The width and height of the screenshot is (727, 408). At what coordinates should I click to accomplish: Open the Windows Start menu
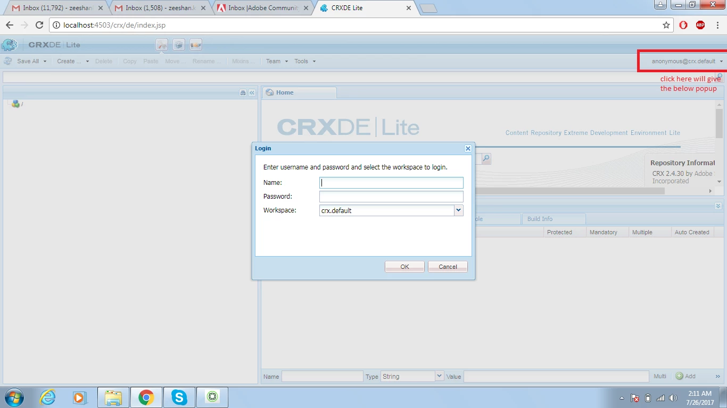(13, 397)
